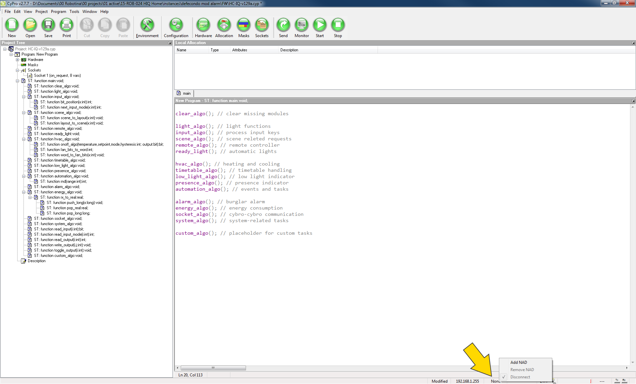Open the Monitor tool

pyautogui.click(x=302, y=25)
